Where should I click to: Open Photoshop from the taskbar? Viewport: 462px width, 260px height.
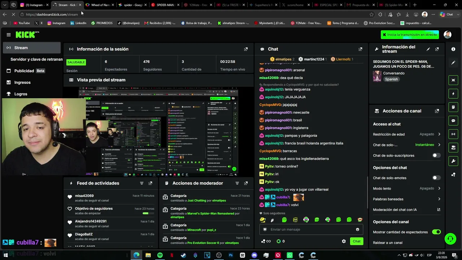click(231, 255)
